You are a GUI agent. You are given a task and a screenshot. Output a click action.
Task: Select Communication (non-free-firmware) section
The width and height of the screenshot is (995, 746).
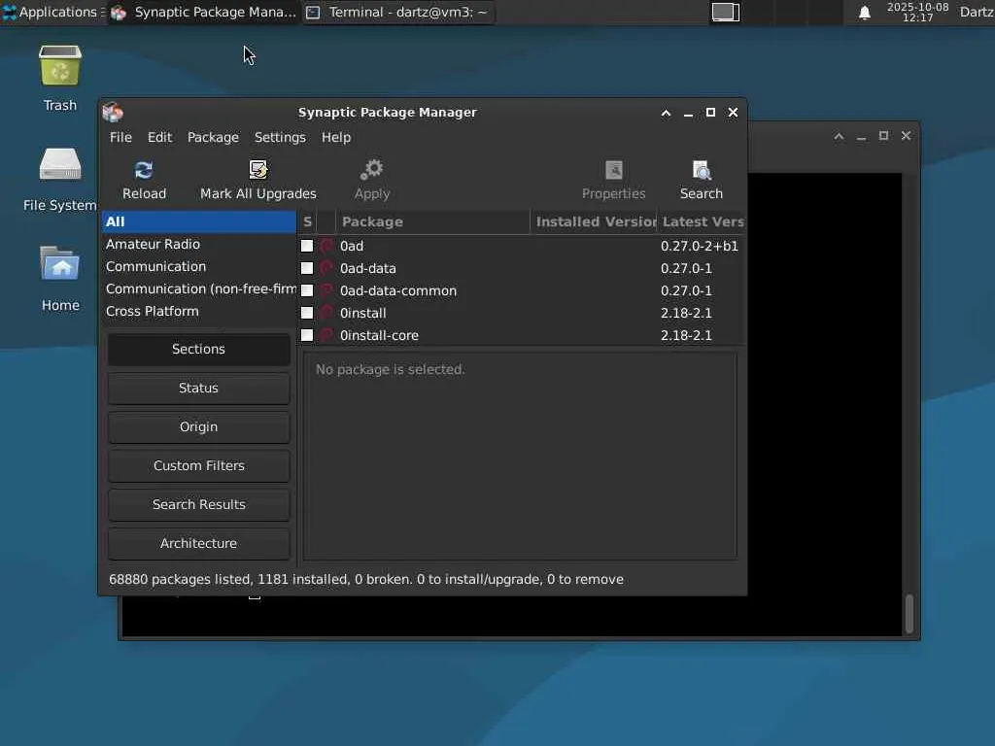click(x=198, y=288)
